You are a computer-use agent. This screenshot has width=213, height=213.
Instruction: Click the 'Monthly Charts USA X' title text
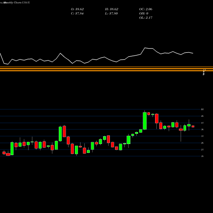(16, 3)
